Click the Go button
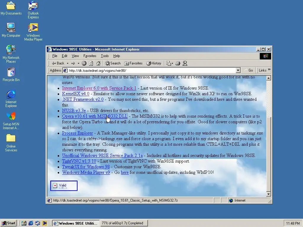303x227 pixels. pos(249,70)
